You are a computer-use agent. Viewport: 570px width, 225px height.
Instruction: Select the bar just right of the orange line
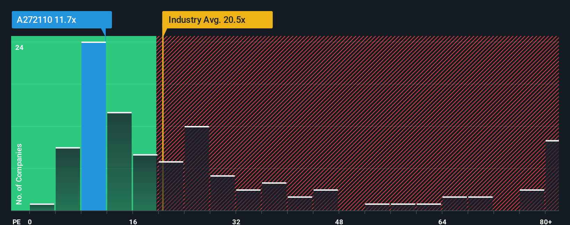tap(171, 186)
